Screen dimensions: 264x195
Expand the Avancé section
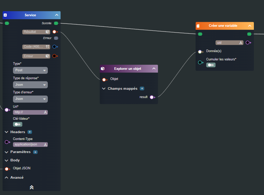7,178
